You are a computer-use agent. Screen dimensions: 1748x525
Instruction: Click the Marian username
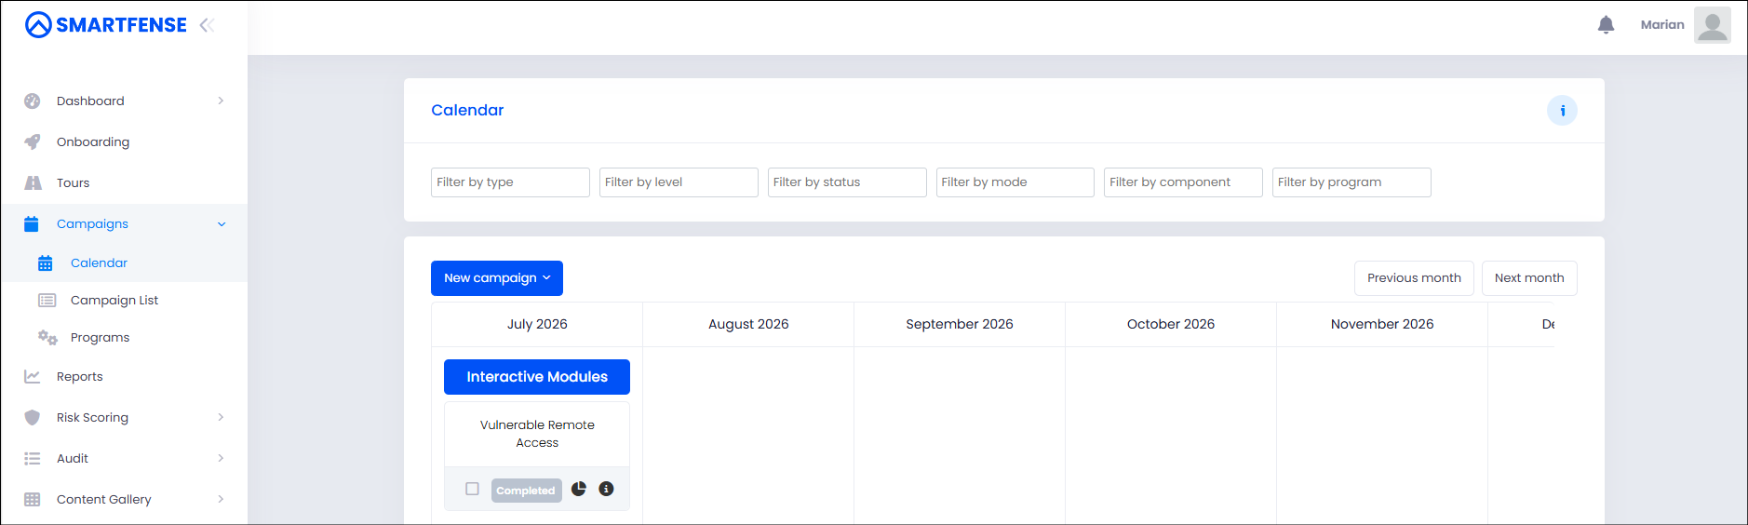click(1662, 25)
